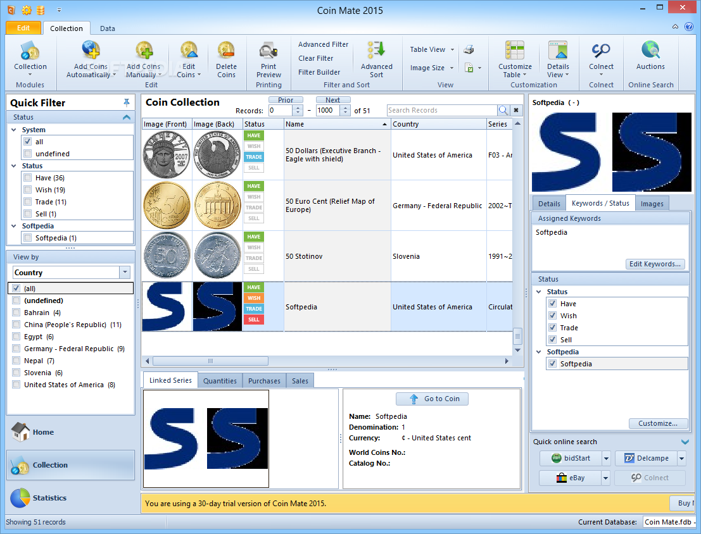Select the 50 Stotinov front coin image
Image resolution: width=701 pixels, height=534 pixels.
(167, 256)
